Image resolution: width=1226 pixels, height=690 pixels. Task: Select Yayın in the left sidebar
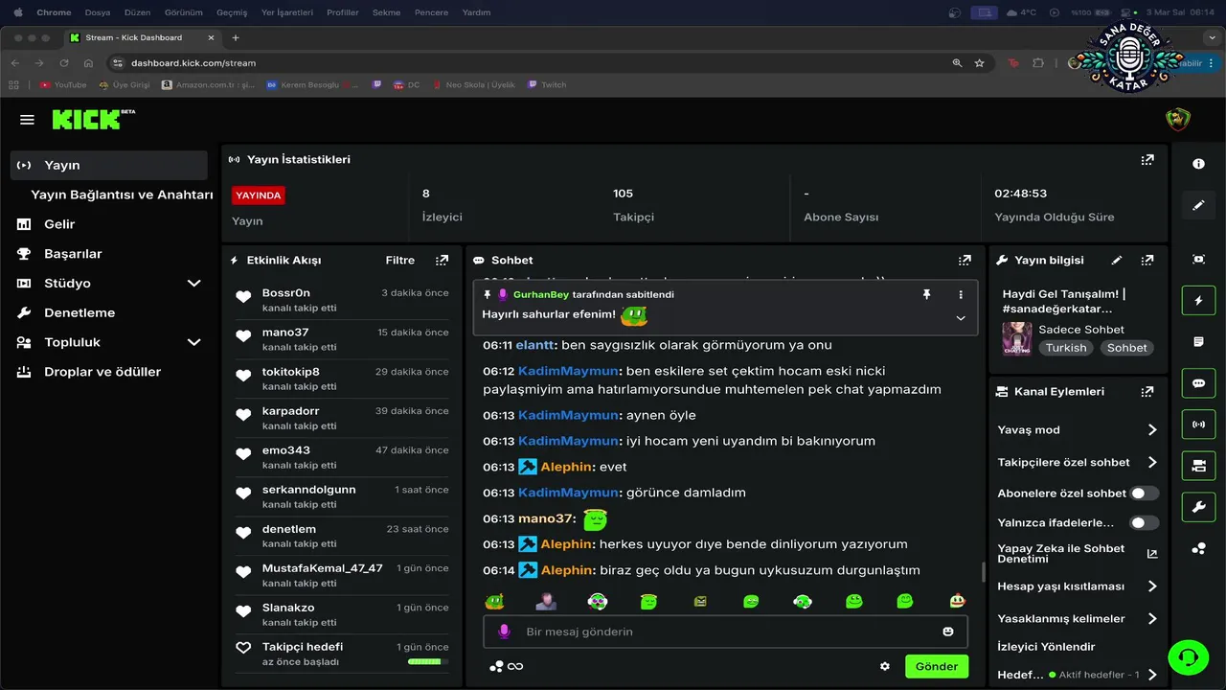[109, 165]
